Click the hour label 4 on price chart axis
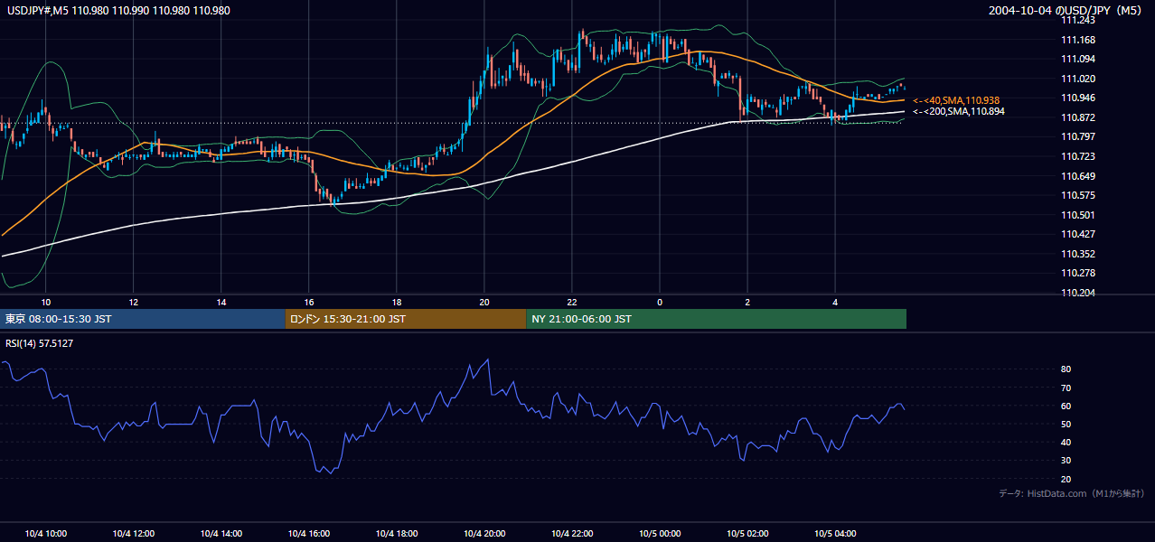1155x542 pixels. click(835, 302)
